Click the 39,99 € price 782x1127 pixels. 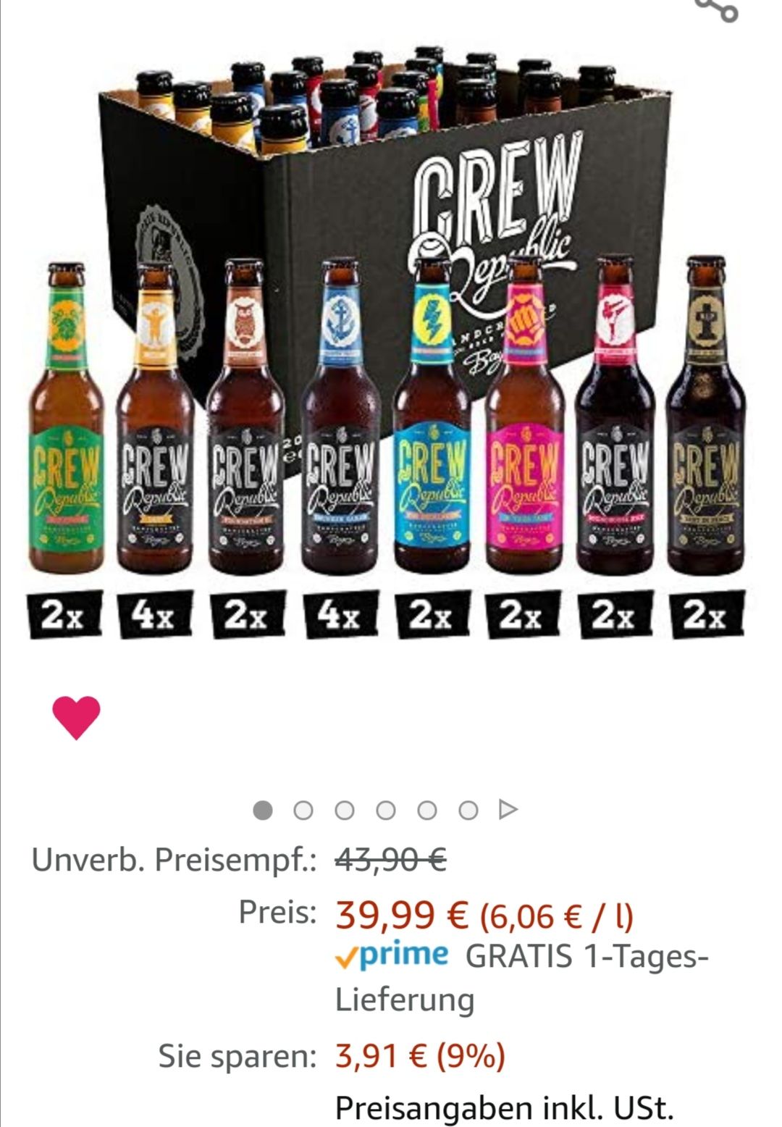click(402, 916)
